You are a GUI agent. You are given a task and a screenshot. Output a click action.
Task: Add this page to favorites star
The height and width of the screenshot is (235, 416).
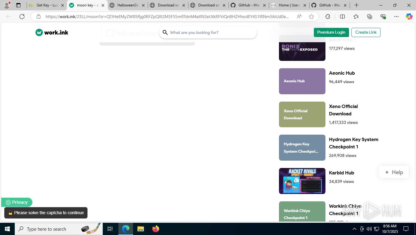(x=311, y=17)
